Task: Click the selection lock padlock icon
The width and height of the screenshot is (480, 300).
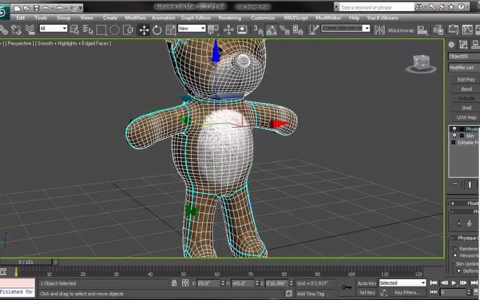Action: (174, 283)
